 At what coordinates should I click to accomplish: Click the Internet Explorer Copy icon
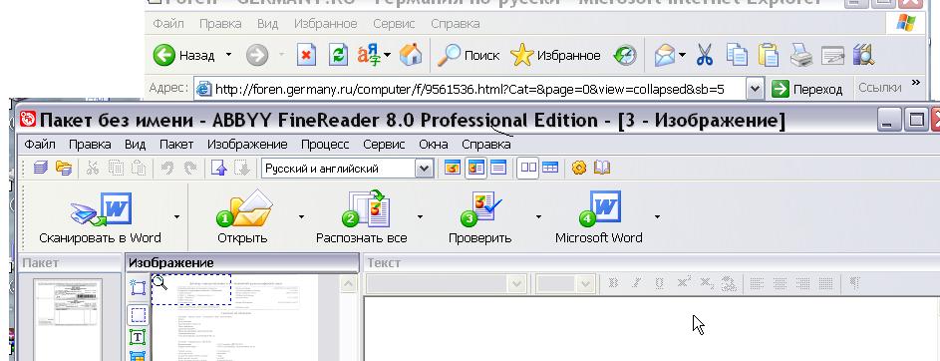(x=737, y=56)
